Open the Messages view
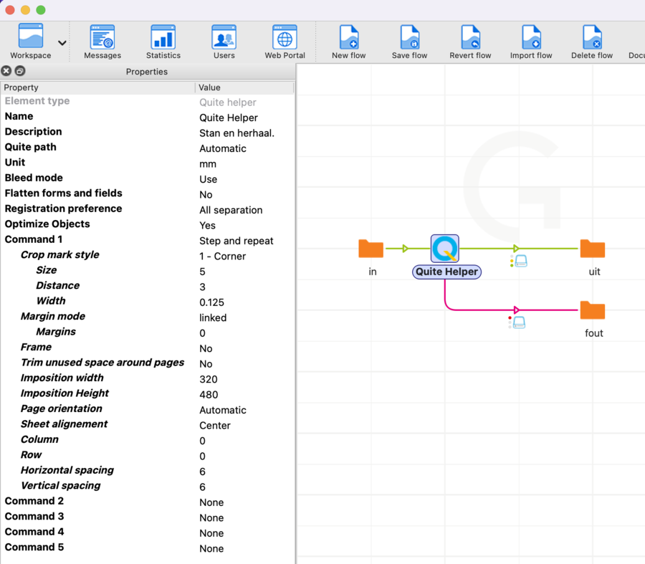Screen dimensions: 645x564 [102, 42]
